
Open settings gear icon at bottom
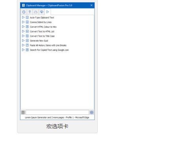click(x=91, y=113)
